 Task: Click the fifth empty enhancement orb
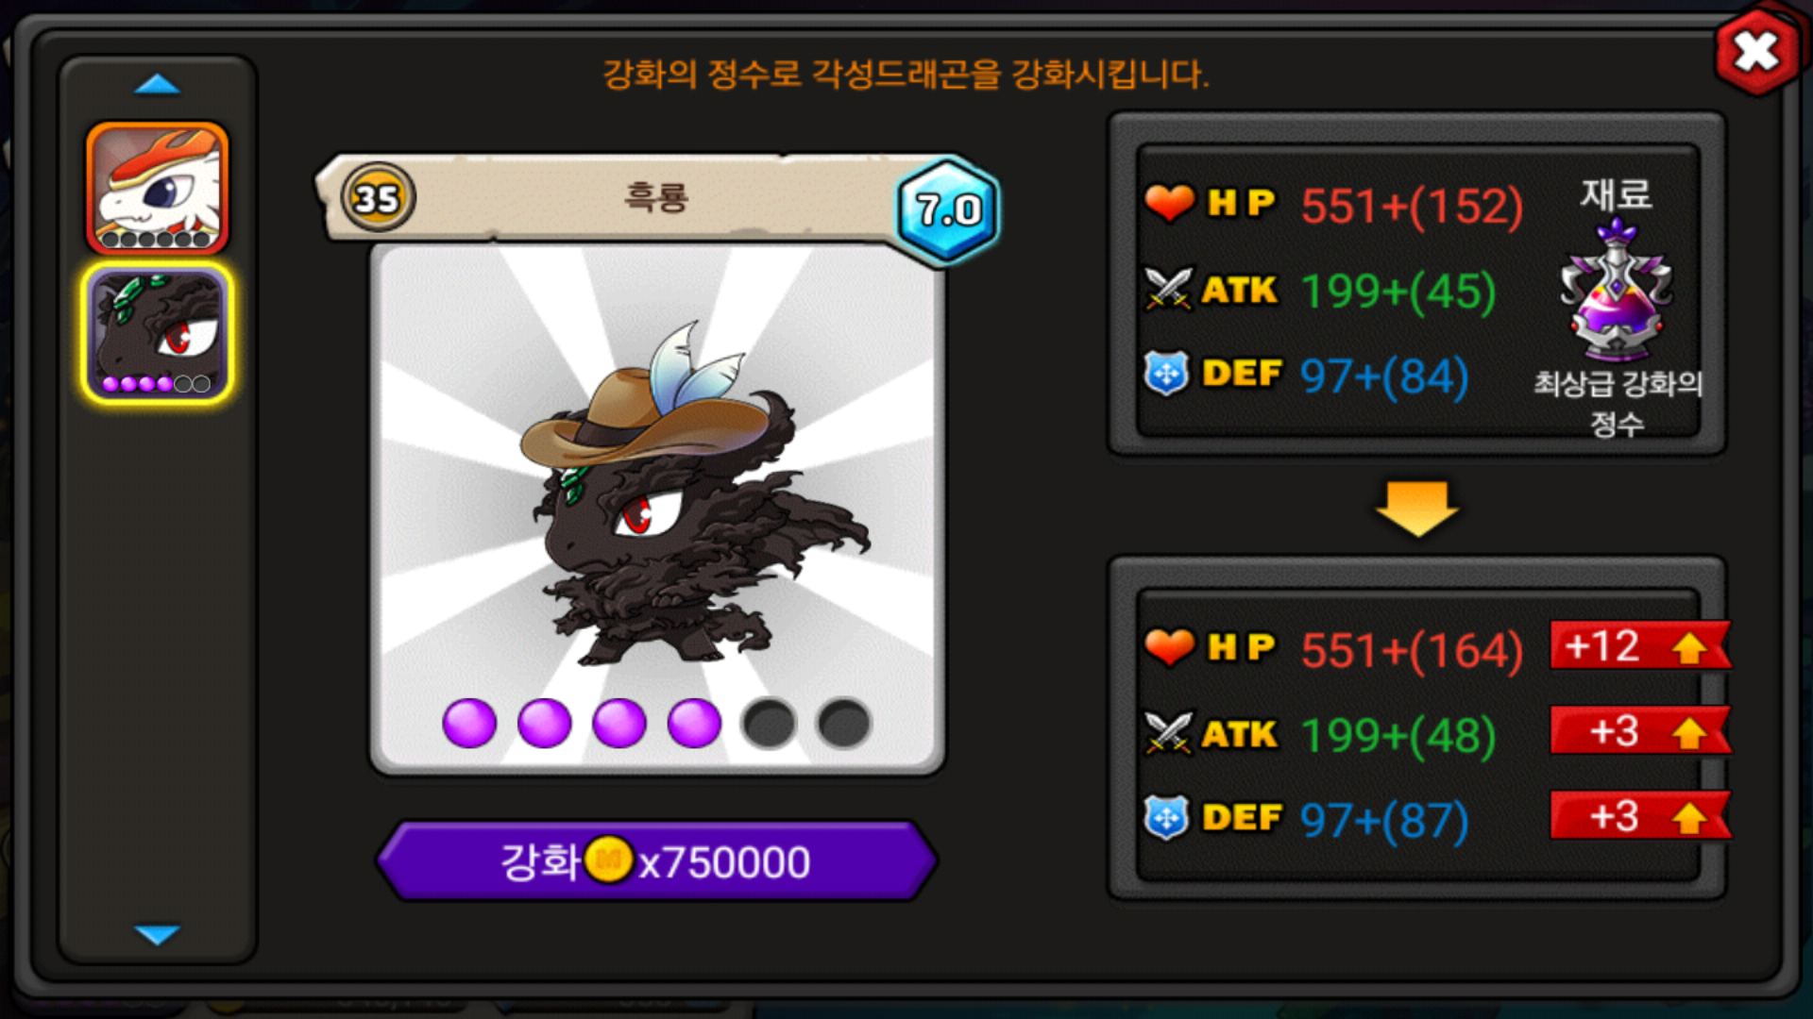[x=769, y=724]
